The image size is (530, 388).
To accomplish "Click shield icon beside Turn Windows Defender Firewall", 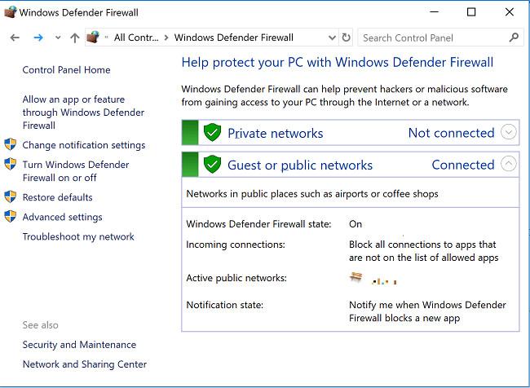I will click(10, 164).
